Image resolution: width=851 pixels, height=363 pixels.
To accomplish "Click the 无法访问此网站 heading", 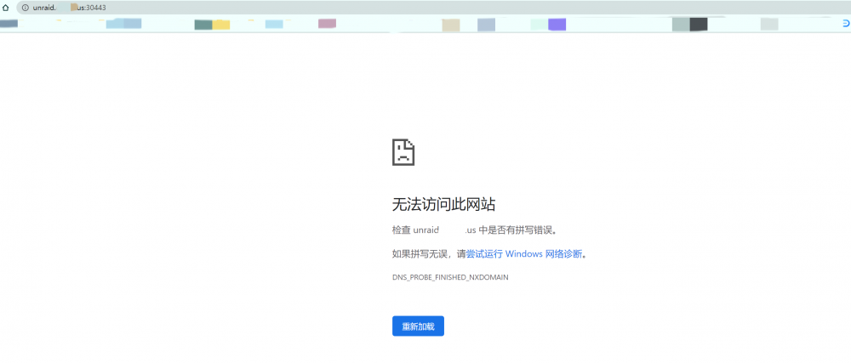I will click(443, 204).
